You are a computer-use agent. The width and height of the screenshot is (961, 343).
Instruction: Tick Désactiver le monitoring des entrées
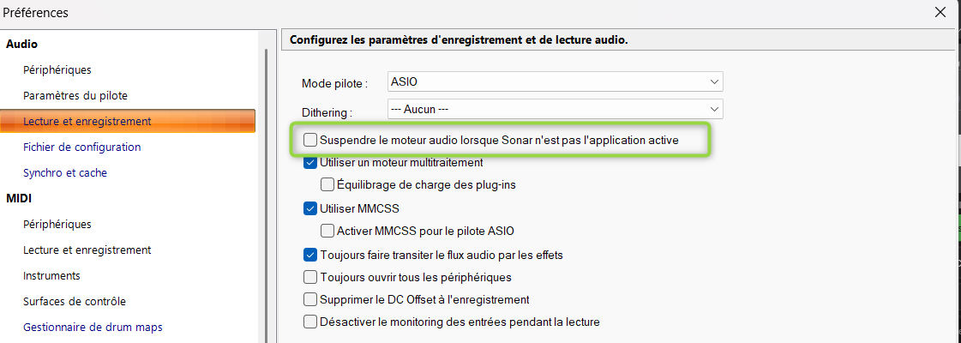coord(310,322)
